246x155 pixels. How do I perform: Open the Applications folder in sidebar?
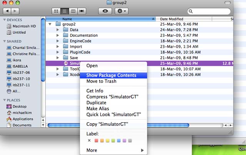23,119
